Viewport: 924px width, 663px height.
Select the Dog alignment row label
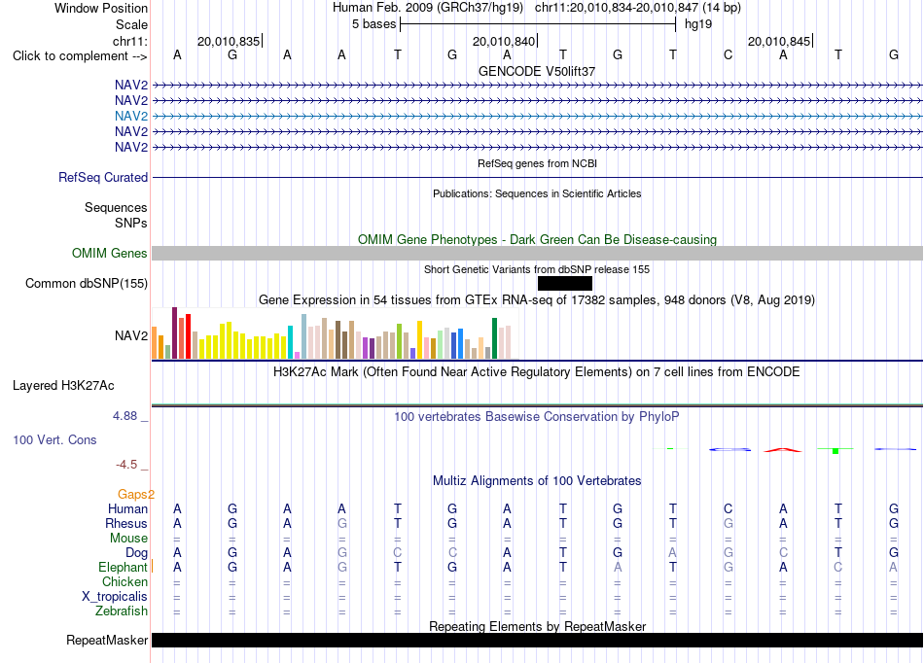pyautogui.click(x=136, y=552)
